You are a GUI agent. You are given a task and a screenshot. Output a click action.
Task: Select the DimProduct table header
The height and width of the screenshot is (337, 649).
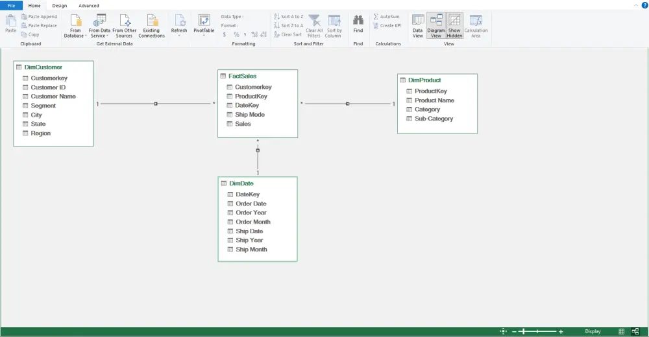437,80
